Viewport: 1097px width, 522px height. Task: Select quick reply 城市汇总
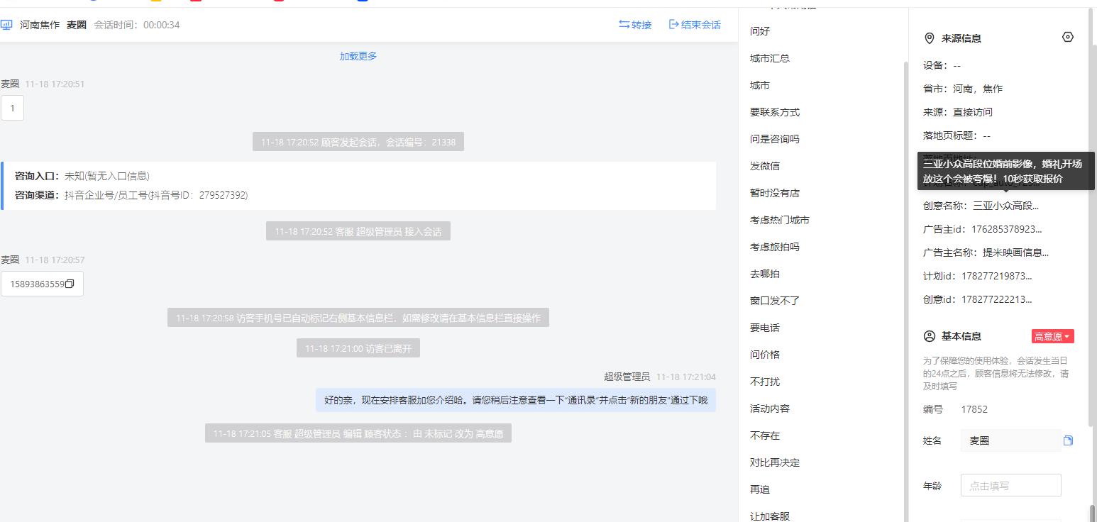[770, 58]
